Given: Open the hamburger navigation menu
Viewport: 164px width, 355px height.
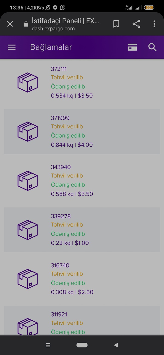Looking at the screenshot, I should (x=12, y=47).
